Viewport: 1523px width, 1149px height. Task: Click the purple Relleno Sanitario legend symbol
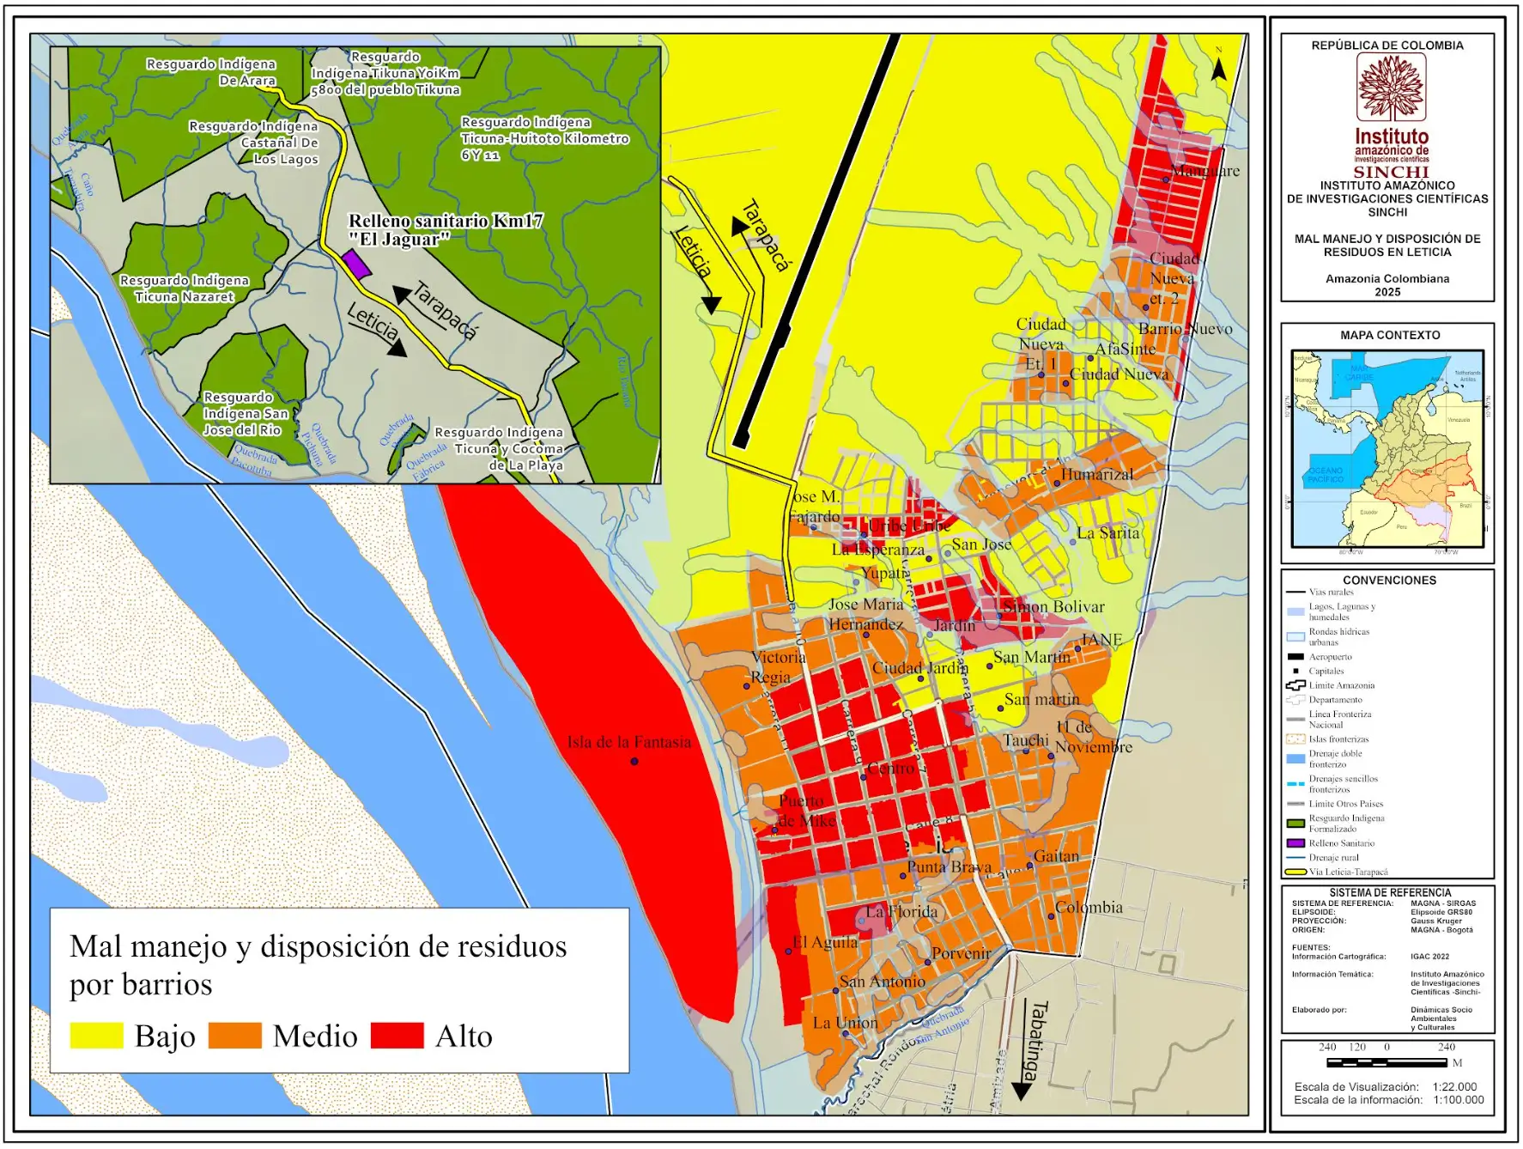(x=1295, y=843)
